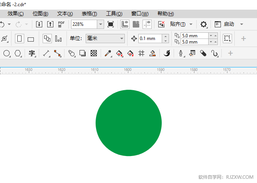Open the options gear icon

[204, 24]
